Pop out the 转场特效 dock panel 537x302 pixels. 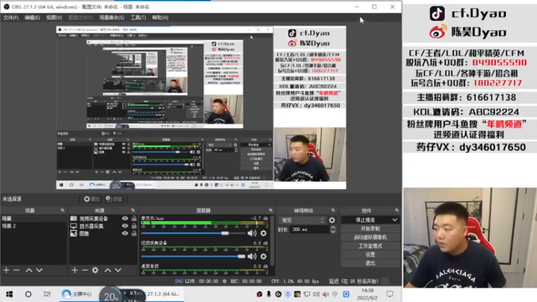(x=333, y=210)
